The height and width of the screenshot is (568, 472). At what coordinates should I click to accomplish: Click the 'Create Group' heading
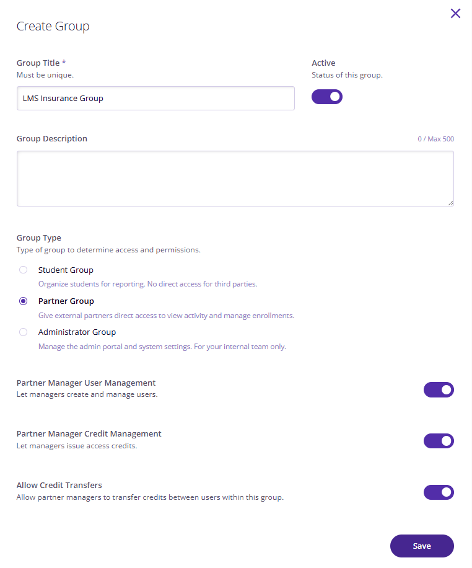pyautogui.click(x=53, y=27)
